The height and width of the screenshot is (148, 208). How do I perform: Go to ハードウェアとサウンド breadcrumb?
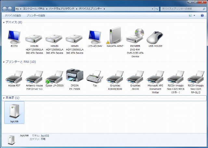[62, 9]
